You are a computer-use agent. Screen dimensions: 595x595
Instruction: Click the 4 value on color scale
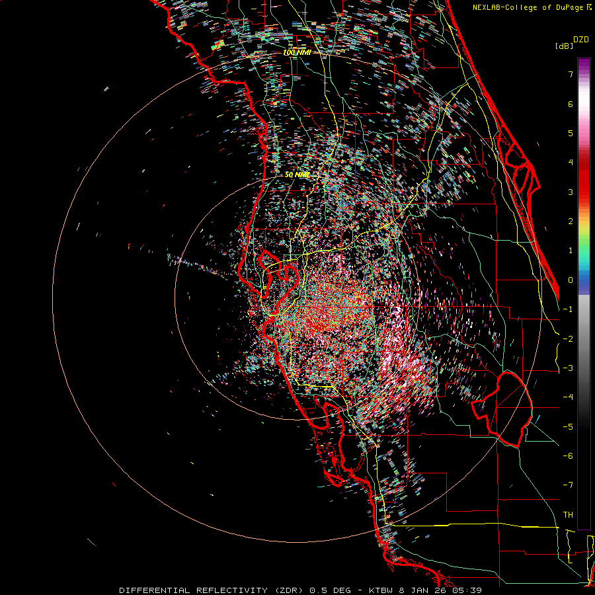(x=571, y=163)
